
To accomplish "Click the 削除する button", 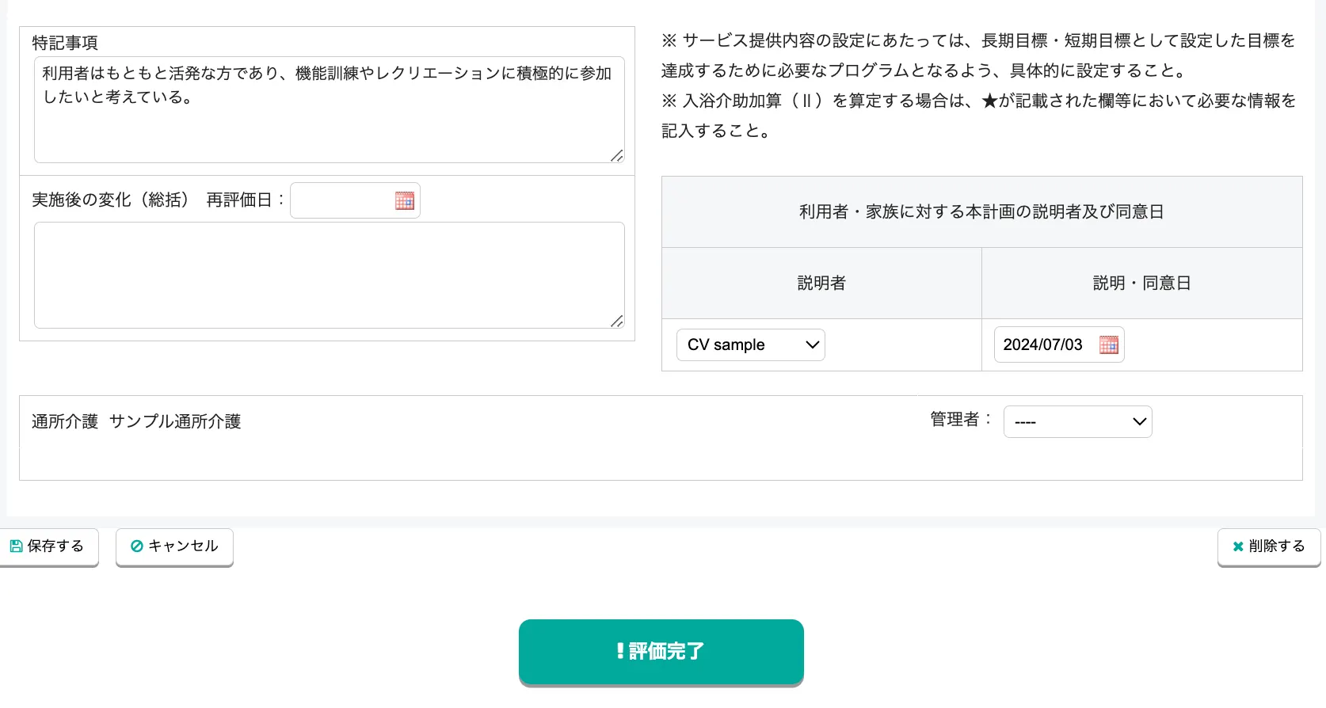I will [1269, 546].
